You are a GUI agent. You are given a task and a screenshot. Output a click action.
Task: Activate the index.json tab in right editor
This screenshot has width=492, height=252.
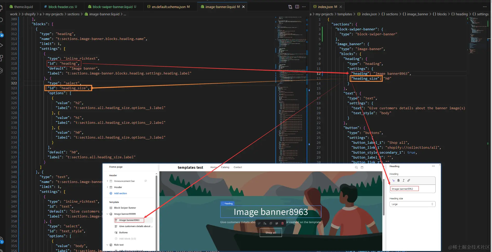[327, 7]
